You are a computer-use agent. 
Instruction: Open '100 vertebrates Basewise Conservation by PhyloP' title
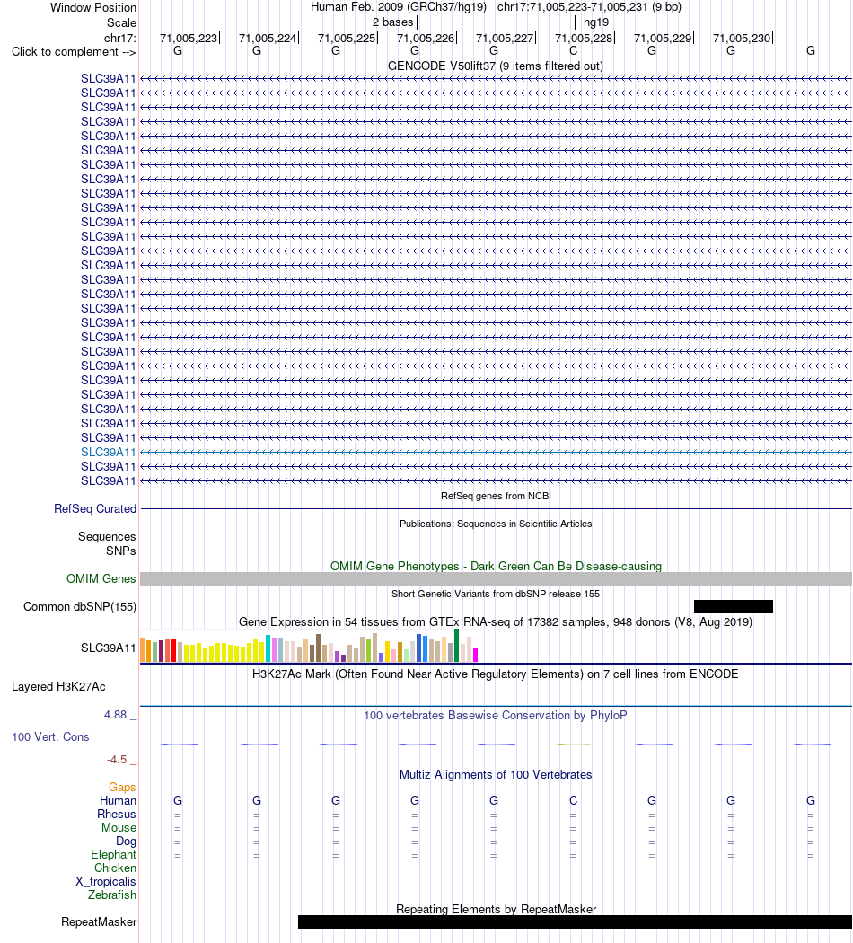pos(496,716)
